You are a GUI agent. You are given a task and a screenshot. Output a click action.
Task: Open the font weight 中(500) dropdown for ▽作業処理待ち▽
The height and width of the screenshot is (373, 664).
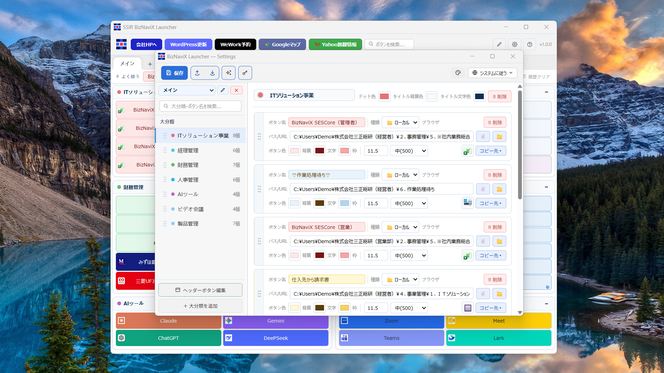pyautogui.click(x=409, y=203)
